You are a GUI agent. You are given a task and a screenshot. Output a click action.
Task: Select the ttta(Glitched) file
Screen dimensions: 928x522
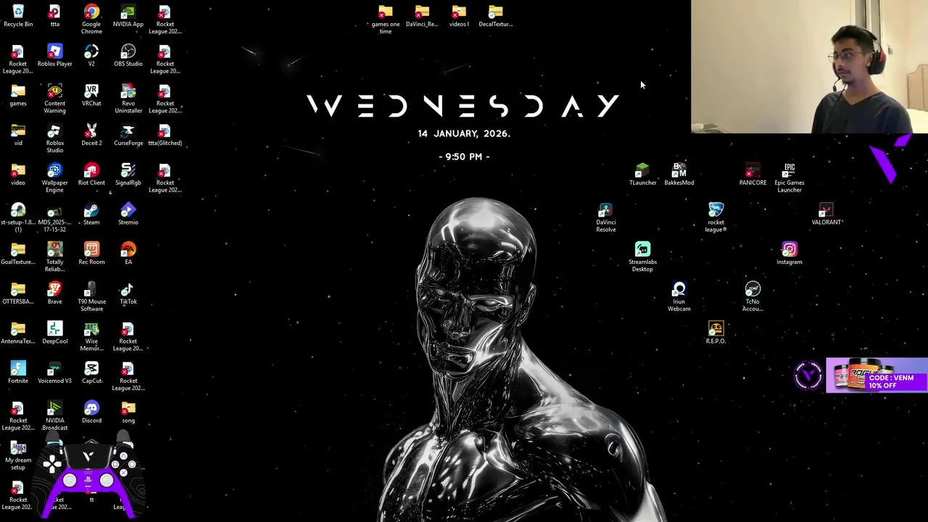point(165,135)
